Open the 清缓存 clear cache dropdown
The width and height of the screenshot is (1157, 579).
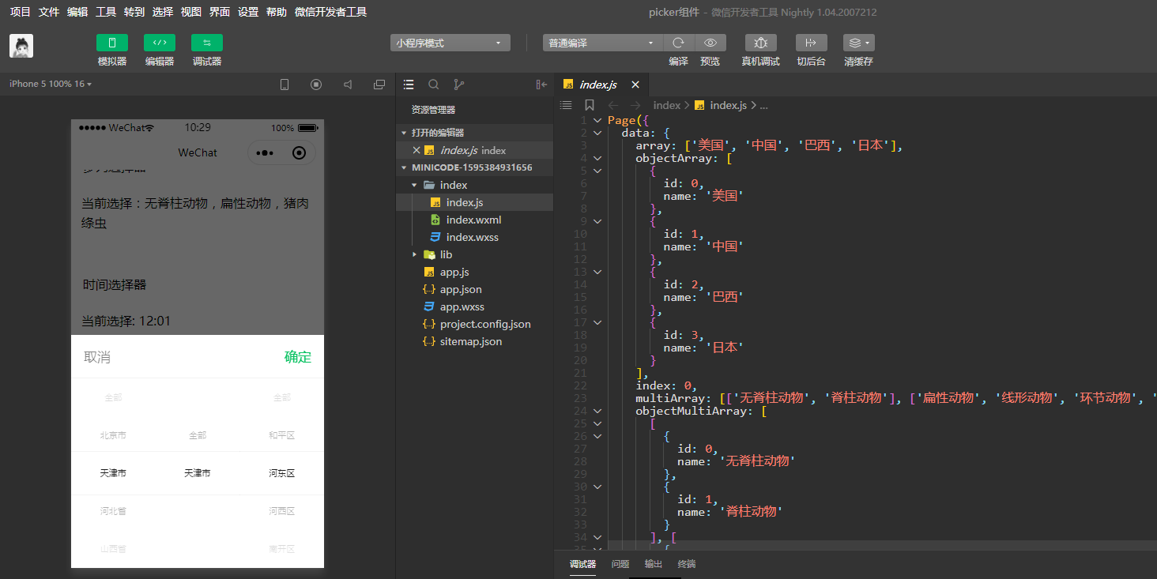tap(859, 43)
